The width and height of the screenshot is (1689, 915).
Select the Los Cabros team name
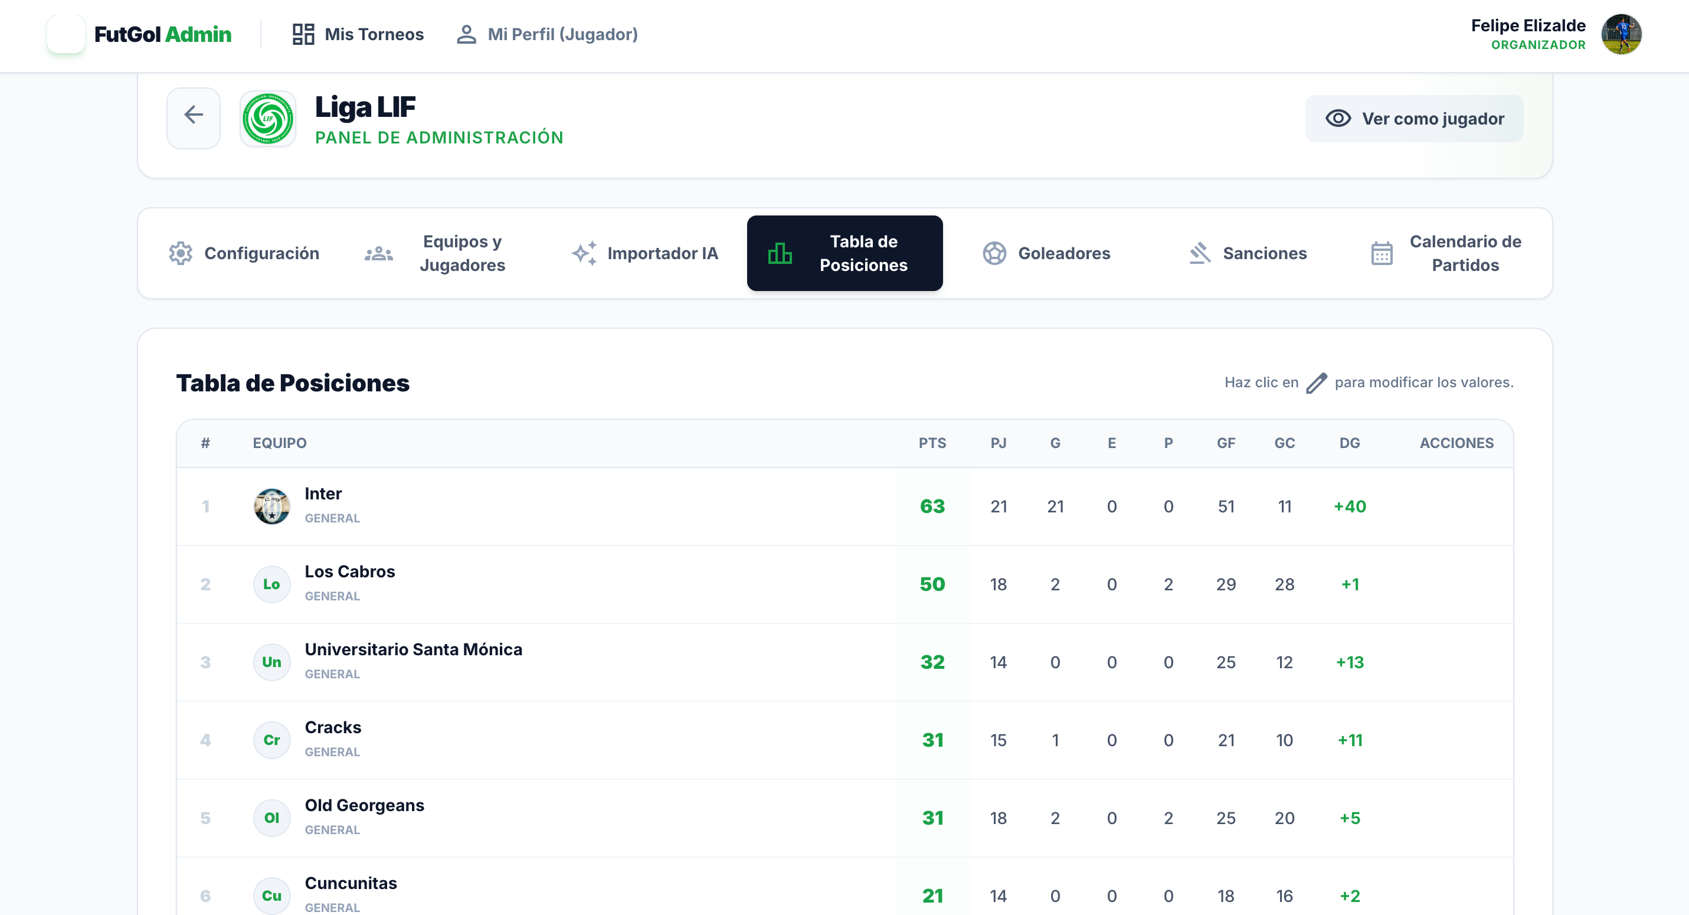point(349,571)
